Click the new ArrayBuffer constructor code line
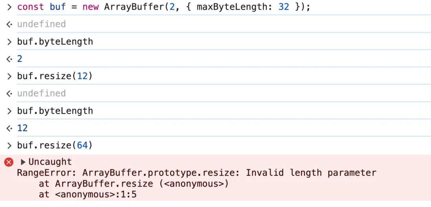Screen dimensions: 431x207 (163, 7)
